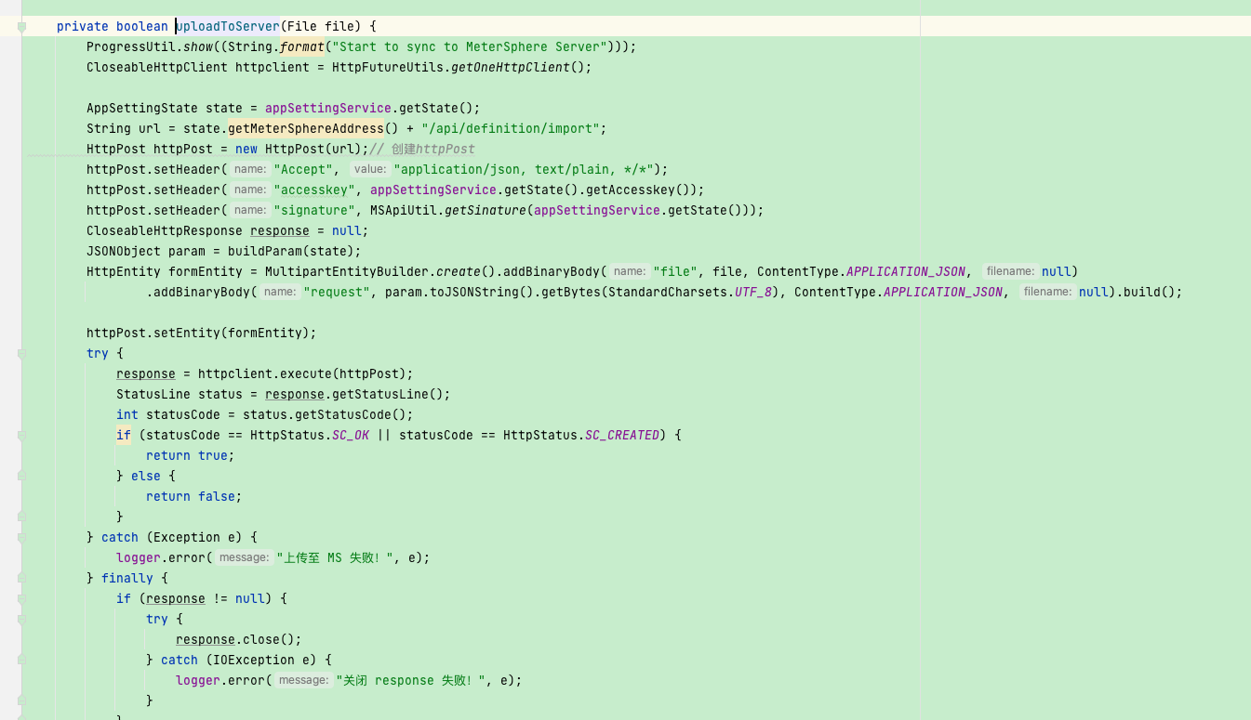Click the SC_OK constant
Image resolution: width=1251 pixels, height=720 pixels.
pos(351,435)
